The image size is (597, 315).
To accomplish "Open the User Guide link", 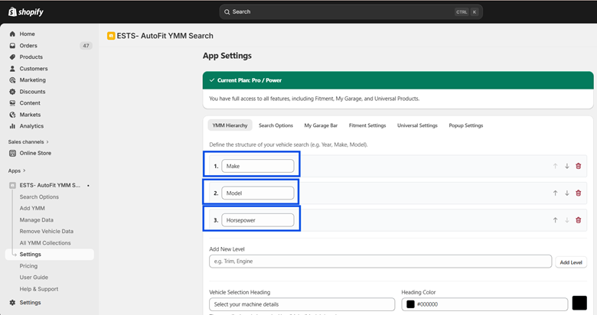I will click(34, 278).
